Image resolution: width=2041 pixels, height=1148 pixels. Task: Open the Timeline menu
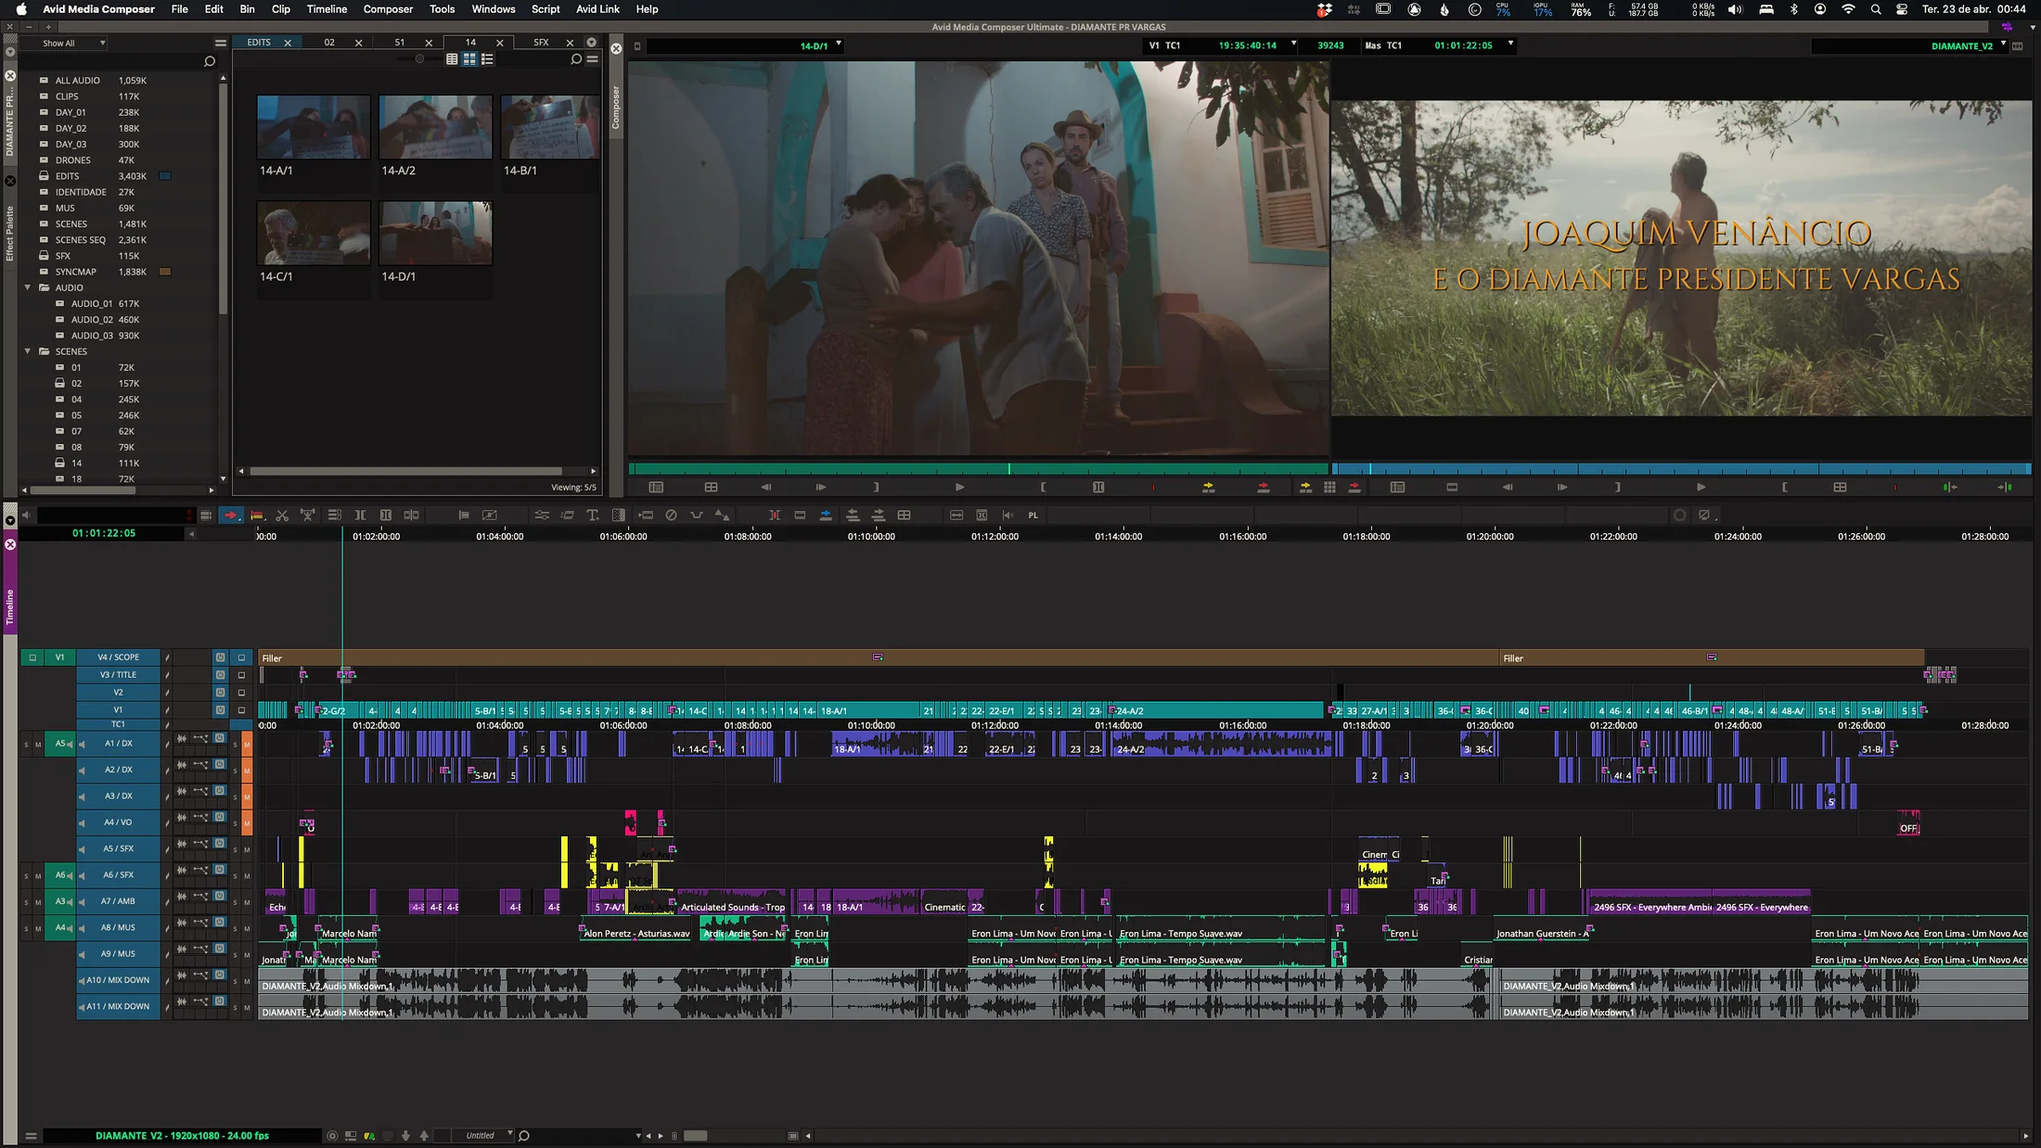coord(327,9)
